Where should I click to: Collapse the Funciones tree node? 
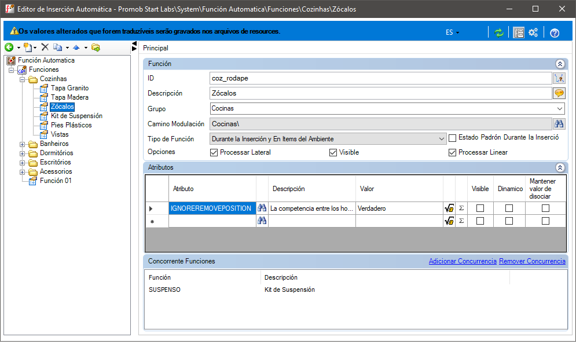(x=12, y=70)
